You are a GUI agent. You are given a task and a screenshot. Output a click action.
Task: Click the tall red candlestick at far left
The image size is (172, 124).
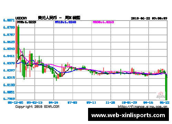point(17,40)
